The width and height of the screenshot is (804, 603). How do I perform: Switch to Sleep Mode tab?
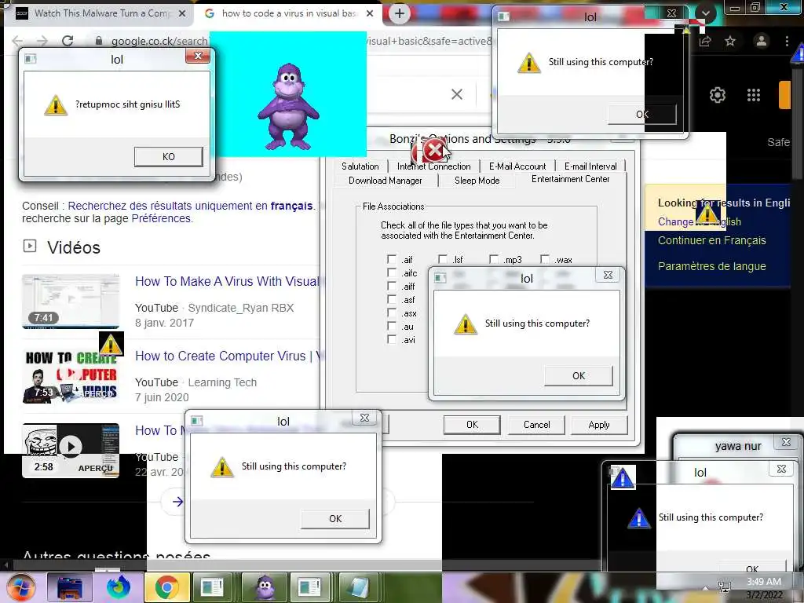point(477,181)
